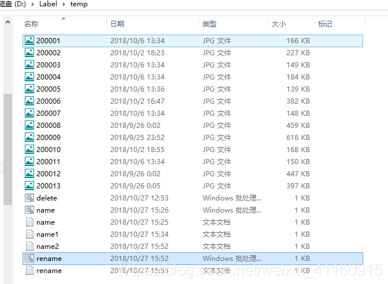
Task: Click the 类型 column header
Action: pos(210,24)
